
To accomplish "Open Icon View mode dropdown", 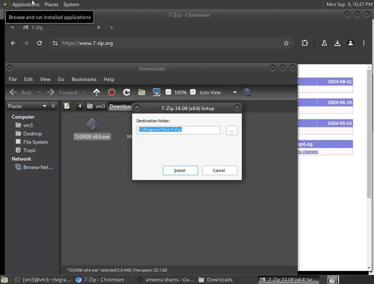I will click(x=218, y=92).
